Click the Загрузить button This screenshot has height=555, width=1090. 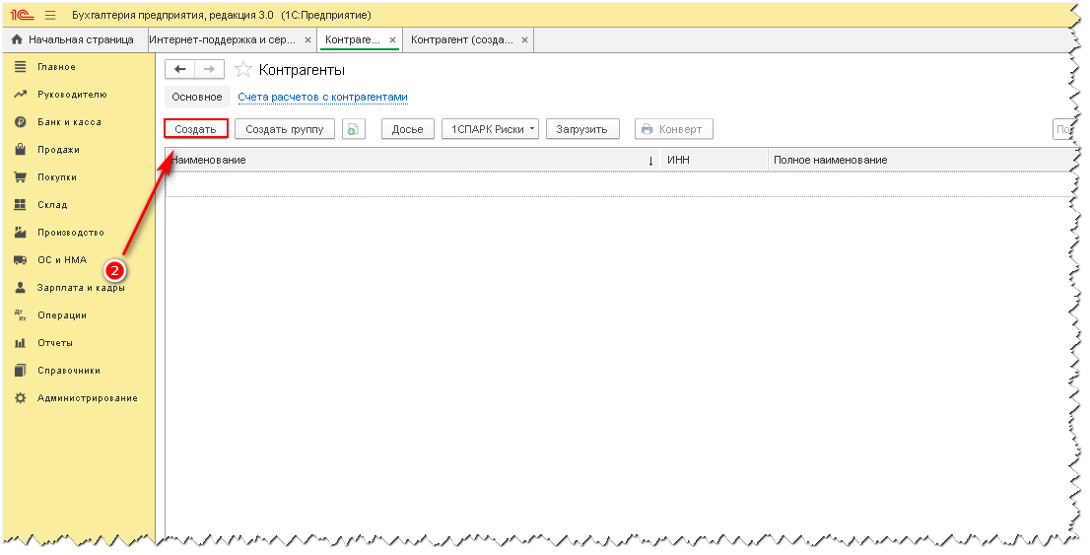click(x=581, y=129)
